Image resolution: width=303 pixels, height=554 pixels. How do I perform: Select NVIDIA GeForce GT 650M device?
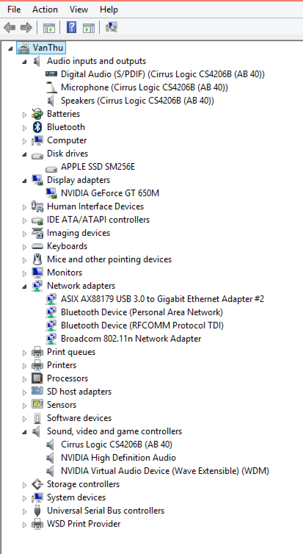click(x=110, y=193)
